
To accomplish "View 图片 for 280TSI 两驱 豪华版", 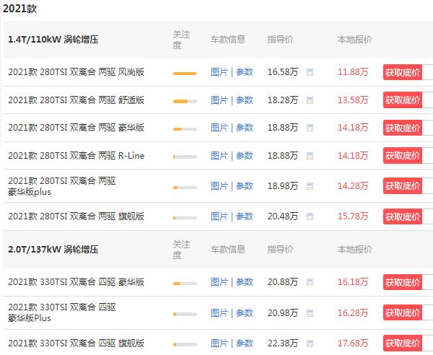I will click(219, 128).
